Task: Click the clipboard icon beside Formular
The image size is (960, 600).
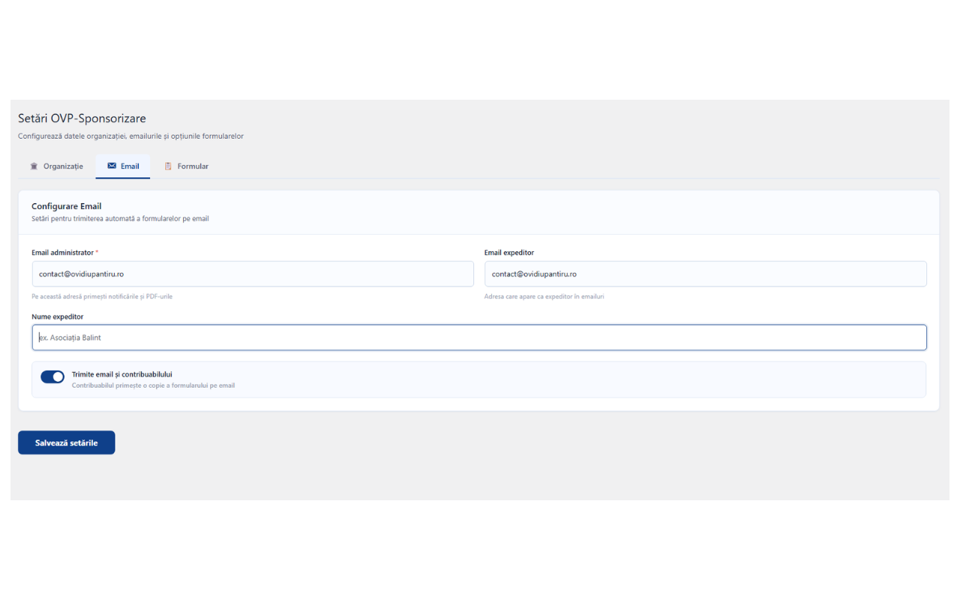Action: [x=168, y=166]
